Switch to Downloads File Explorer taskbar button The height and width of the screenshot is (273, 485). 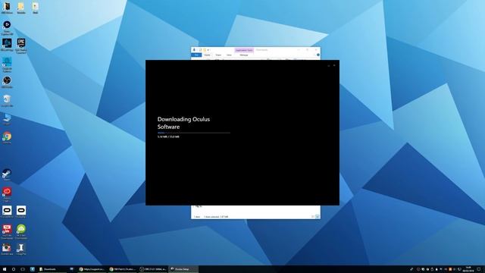pyautogui.click(x=52, y=269)
